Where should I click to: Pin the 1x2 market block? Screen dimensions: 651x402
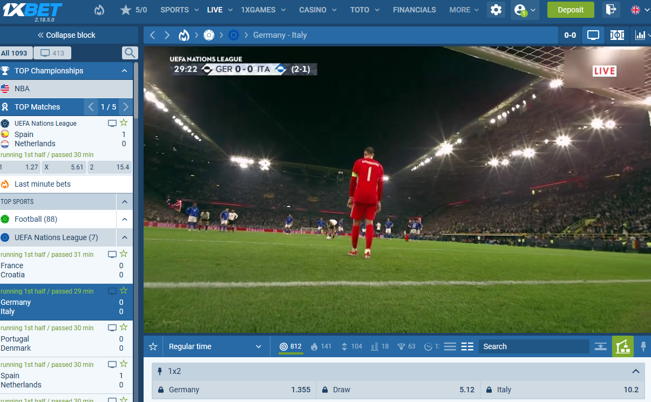click(160, 371)
